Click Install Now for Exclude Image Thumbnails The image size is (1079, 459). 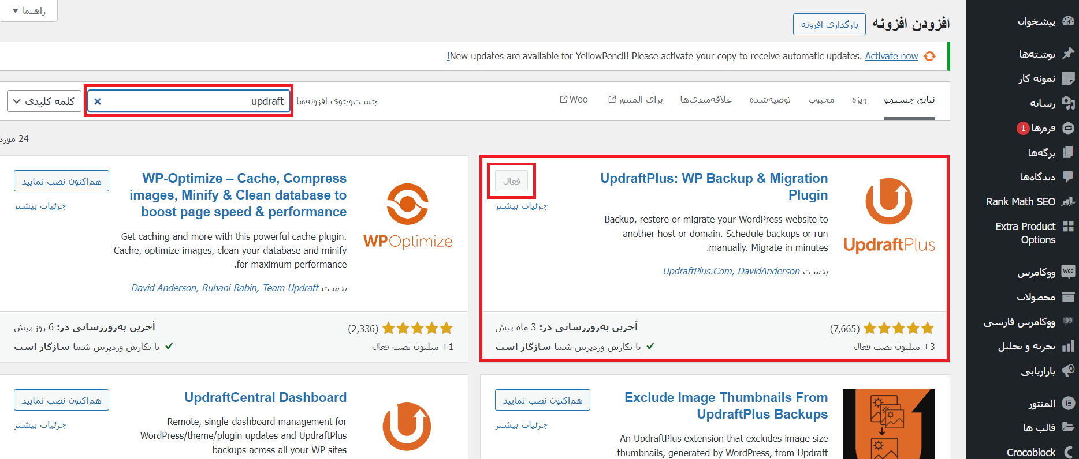[542, 400]
